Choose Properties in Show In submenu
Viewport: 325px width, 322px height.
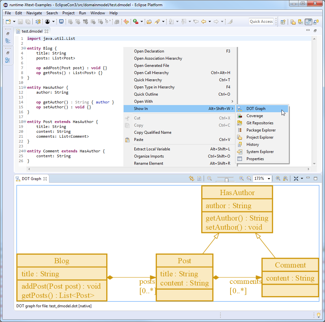[262, 159]
